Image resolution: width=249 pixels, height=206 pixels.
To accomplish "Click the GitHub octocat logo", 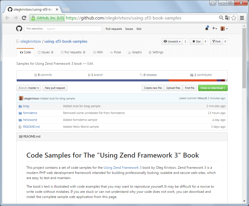I will [19, 29].
